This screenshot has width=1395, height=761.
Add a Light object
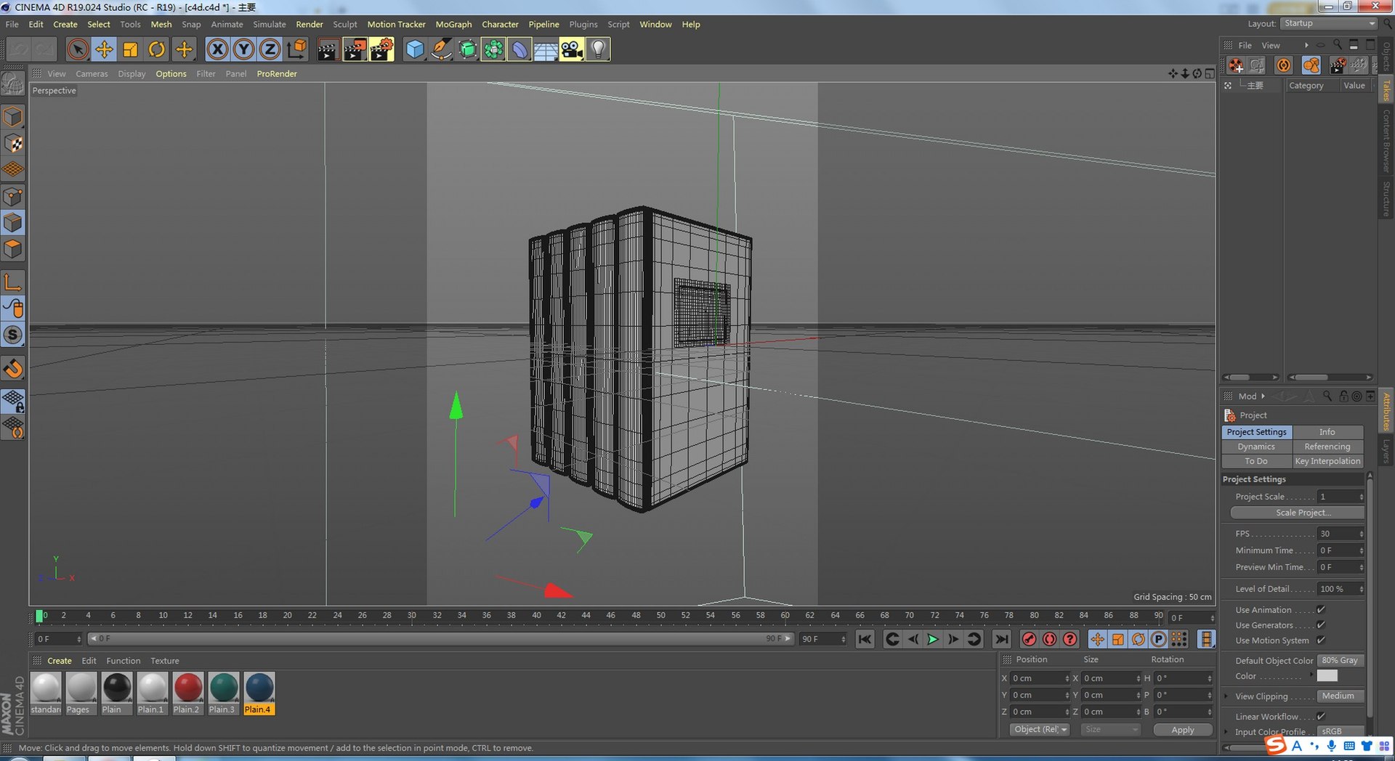tap(598, 49)
